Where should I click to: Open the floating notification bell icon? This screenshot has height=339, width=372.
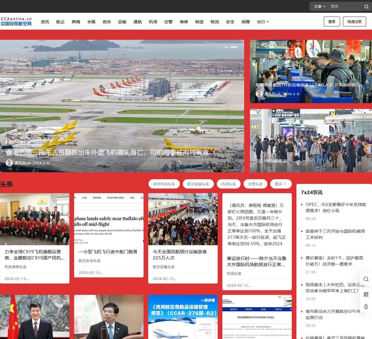pos(366,306)
